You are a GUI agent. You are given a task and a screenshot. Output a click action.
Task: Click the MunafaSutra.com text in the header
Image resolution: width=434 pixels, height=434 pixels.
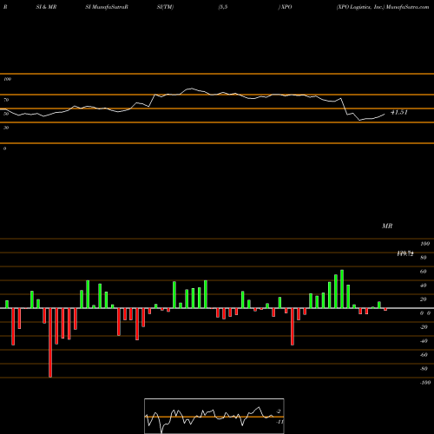(x=407, y=7)
